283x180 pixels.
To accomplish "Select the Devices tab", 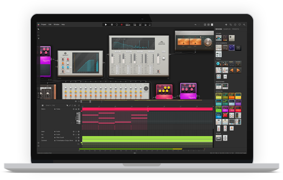I will coord(219,29).
